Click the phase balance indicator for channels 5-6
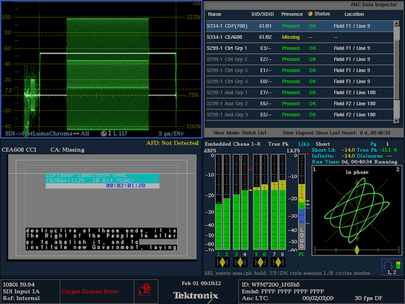This screenshot has height=304, width=405. tap(260, 262)
